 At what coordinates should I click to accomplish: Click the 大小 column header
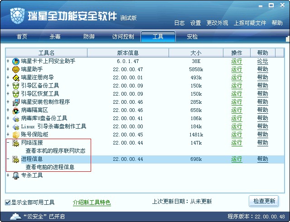coord(196,53)
